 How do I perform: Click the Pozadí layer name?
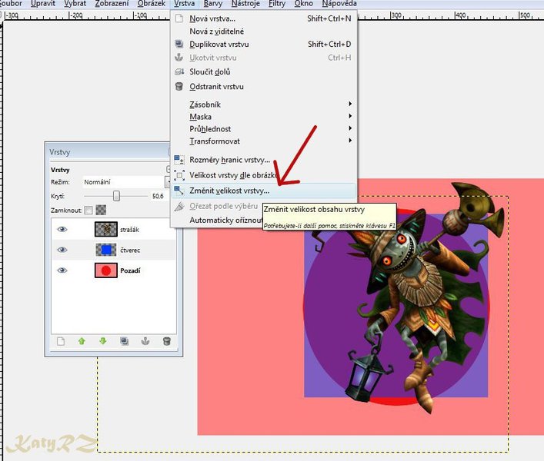[130, 270]
